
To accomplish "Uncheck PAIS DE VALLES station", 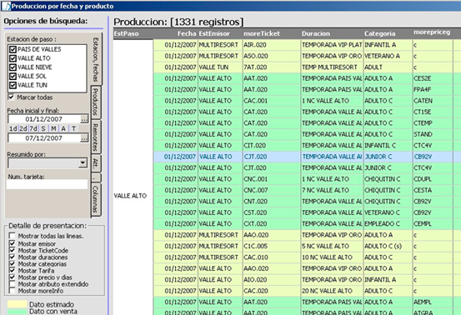I will click(x=13, y=49).
